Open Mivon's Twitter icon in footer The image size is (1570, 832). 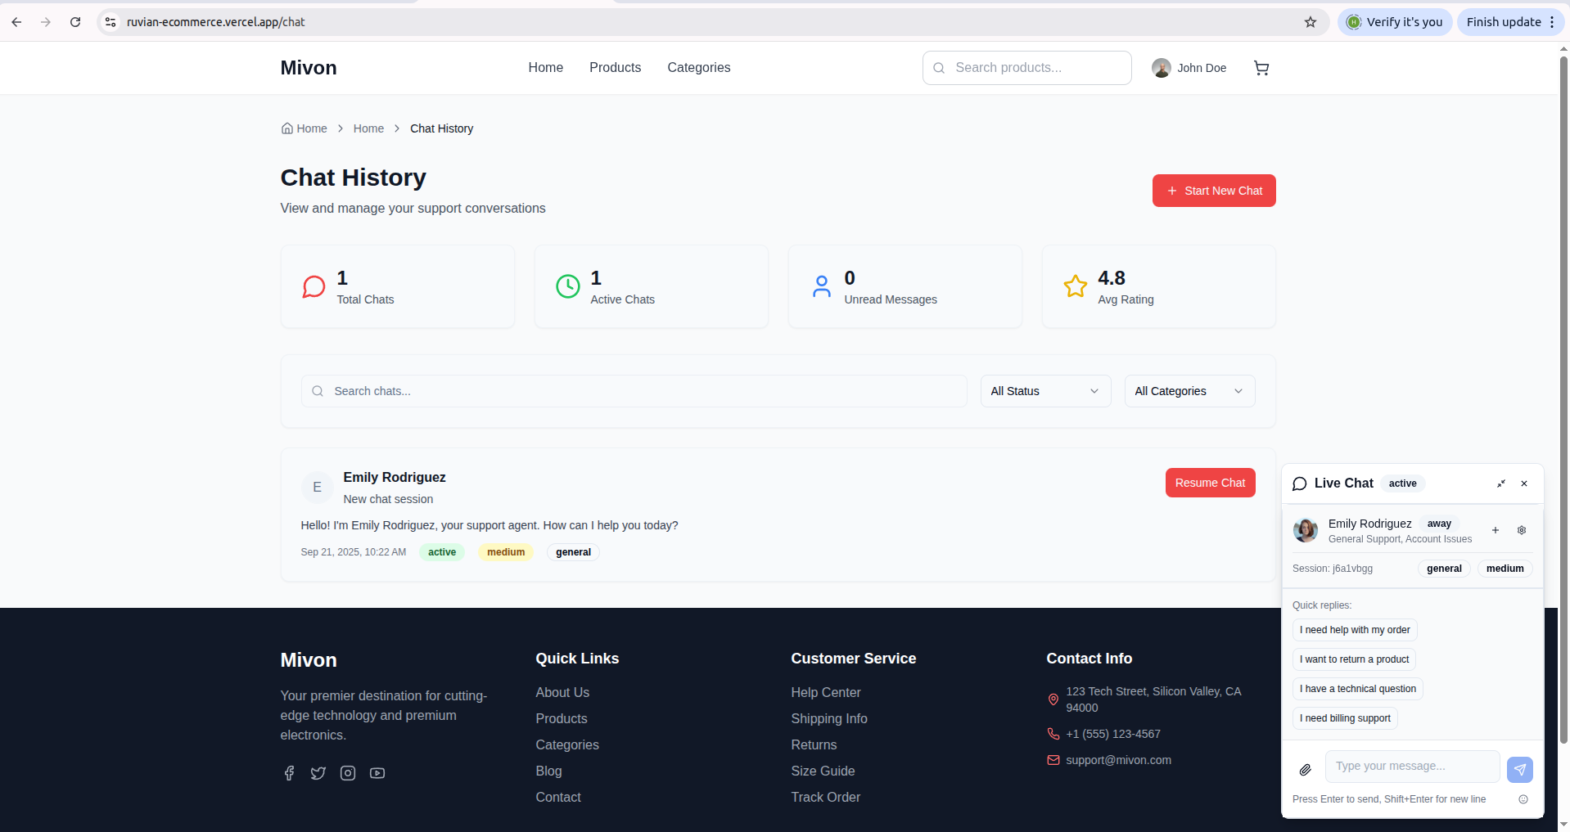pos(318,773)
